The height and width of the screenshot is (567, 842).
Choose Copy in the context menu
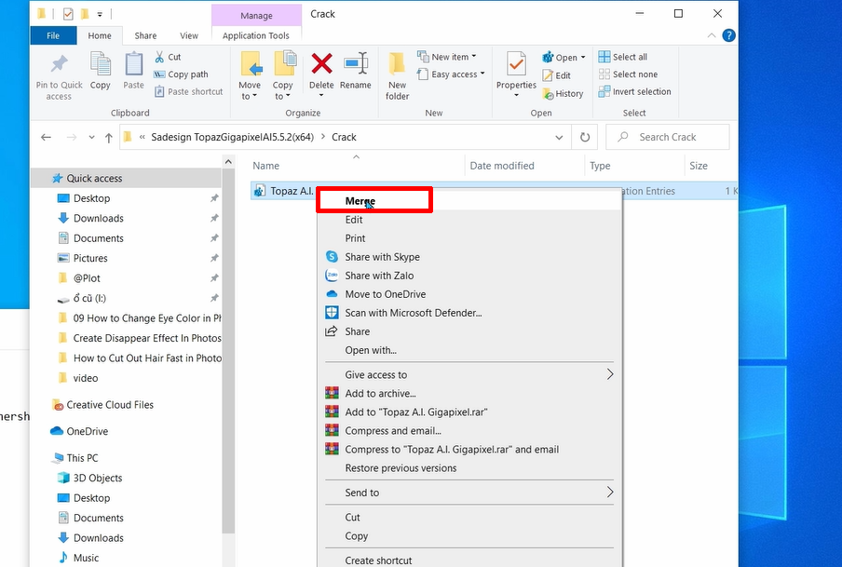point(469,536)
